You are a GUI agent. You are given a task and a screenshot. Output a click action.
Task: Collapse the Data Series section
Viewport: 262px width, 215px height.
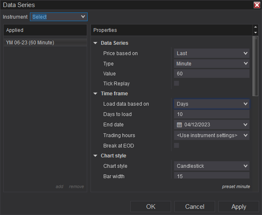point(95,43)
